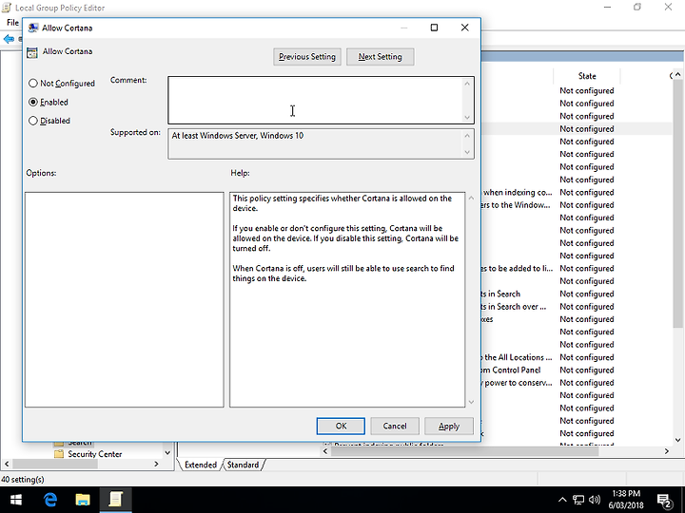Go to Previous Setting
The height and width of the screenshot is (513, 685).
pyautogui.click(x=307, y=57)
